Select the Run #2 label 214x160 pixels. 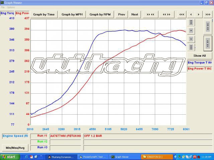(x=39, y=142)
